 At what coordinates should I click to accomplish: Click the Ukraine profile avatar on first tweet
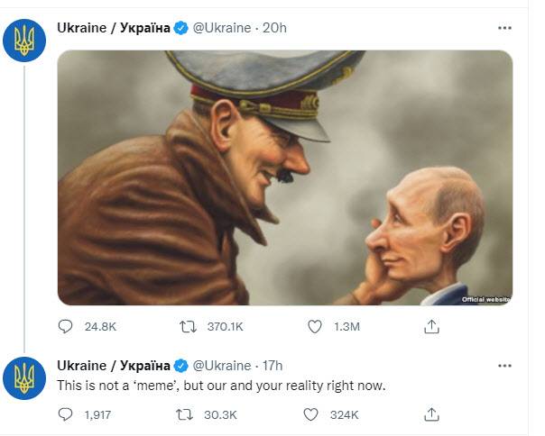[x=24, y=41]
